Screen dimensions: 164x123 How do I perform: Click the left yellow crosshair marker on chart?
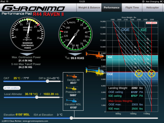(139, 73)
